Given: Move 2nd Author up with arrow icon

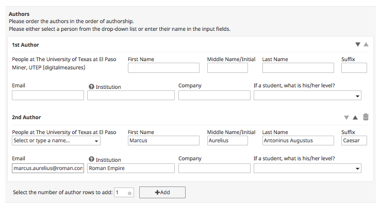Looking at the screenshot, I should pyautogui.click(x=355, y=118).
